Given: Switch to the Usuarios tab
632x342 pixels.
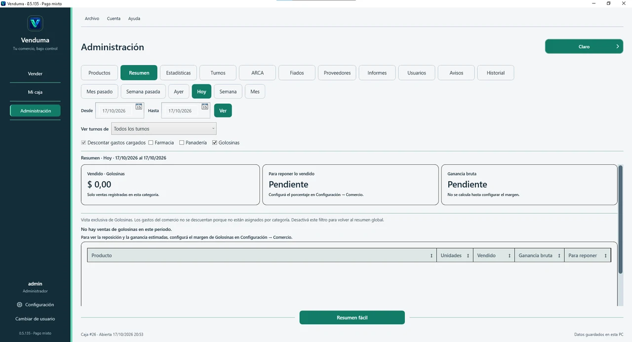Looking at the screenshot, I should coord(417,73).
